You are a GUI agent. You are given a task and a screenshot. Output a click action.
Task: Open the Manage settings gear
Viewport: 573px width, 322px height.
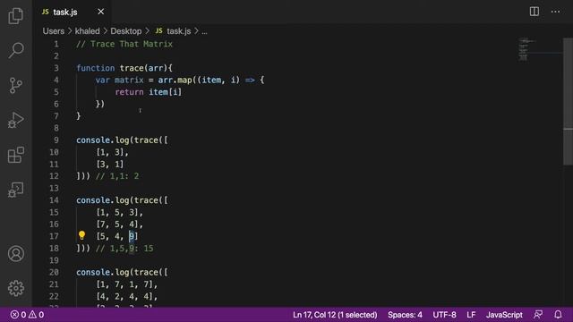(16, 288)
